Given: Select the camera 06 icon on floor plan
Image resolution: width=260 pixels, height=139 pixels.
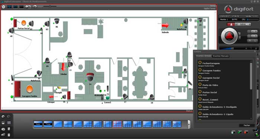Looking at the screenshot, I should [x=57, y=21].
